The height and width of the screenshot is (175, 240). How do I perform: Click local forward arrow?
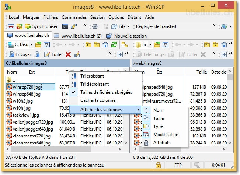[x=72, y=44]
